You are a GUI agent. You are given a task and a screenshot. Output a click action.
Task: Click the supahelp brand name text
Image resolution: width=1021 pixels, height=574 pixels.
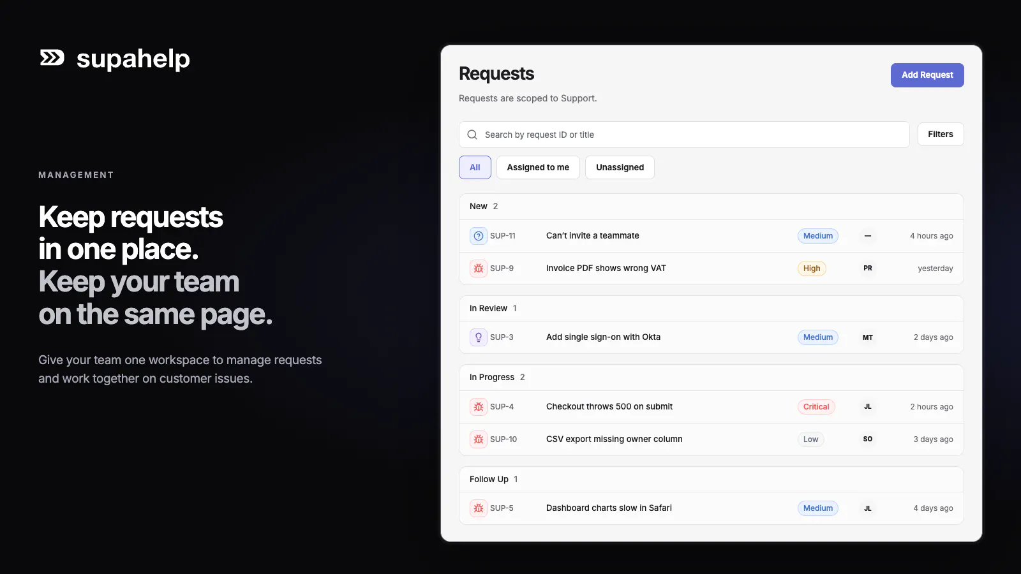(x=133, y=59)
